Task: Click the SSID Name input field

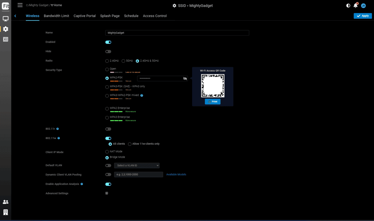Action: coord(177,33)
